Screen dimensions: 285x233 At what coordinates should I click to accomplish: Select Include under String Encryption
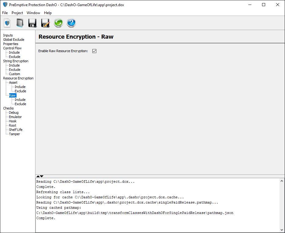(14, 65)
